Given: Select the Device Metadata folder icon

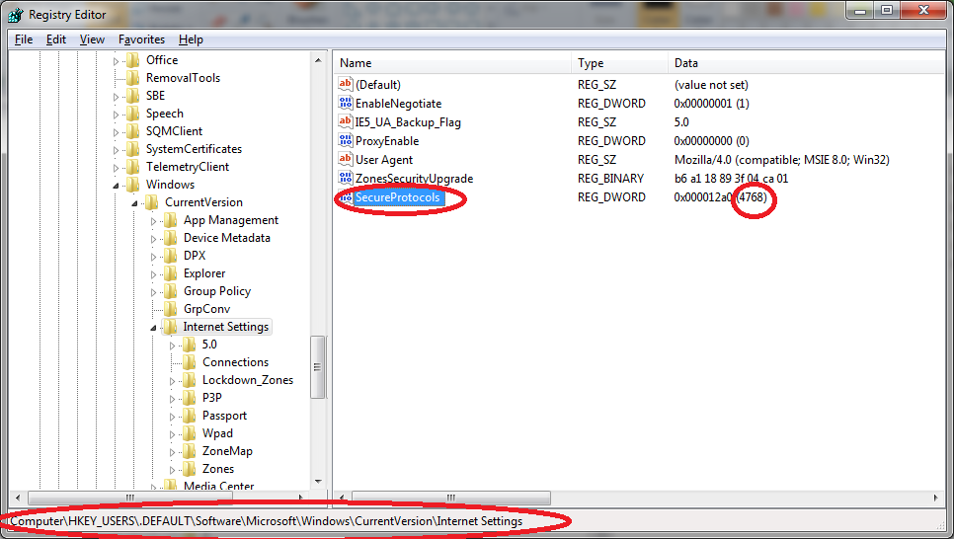Looking at the screenshot, I should 170,238.
